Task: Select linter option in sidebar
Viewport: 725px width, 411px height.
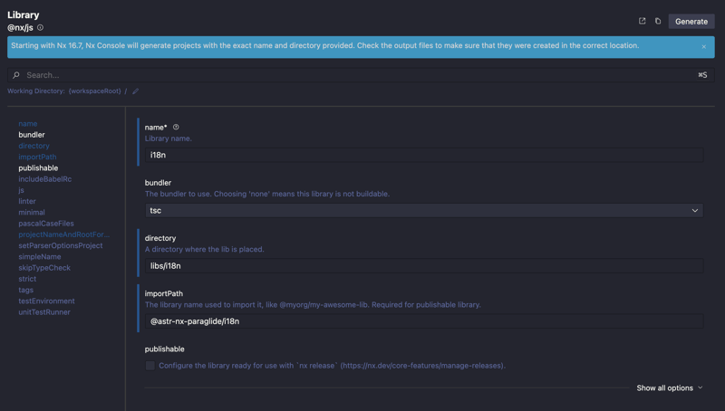Action: click(27, 201)
